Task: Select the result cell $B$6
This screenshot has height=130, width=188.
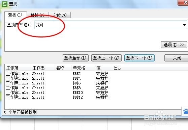Action: [76, 83]
